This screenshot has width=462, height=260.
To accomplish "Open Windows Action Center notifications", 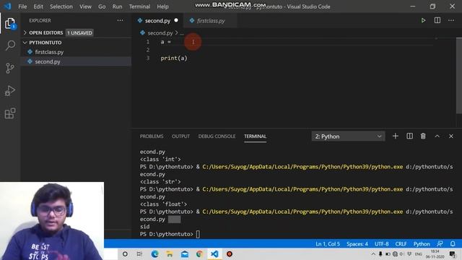I will pyautogui.click(x=453, y=253).
